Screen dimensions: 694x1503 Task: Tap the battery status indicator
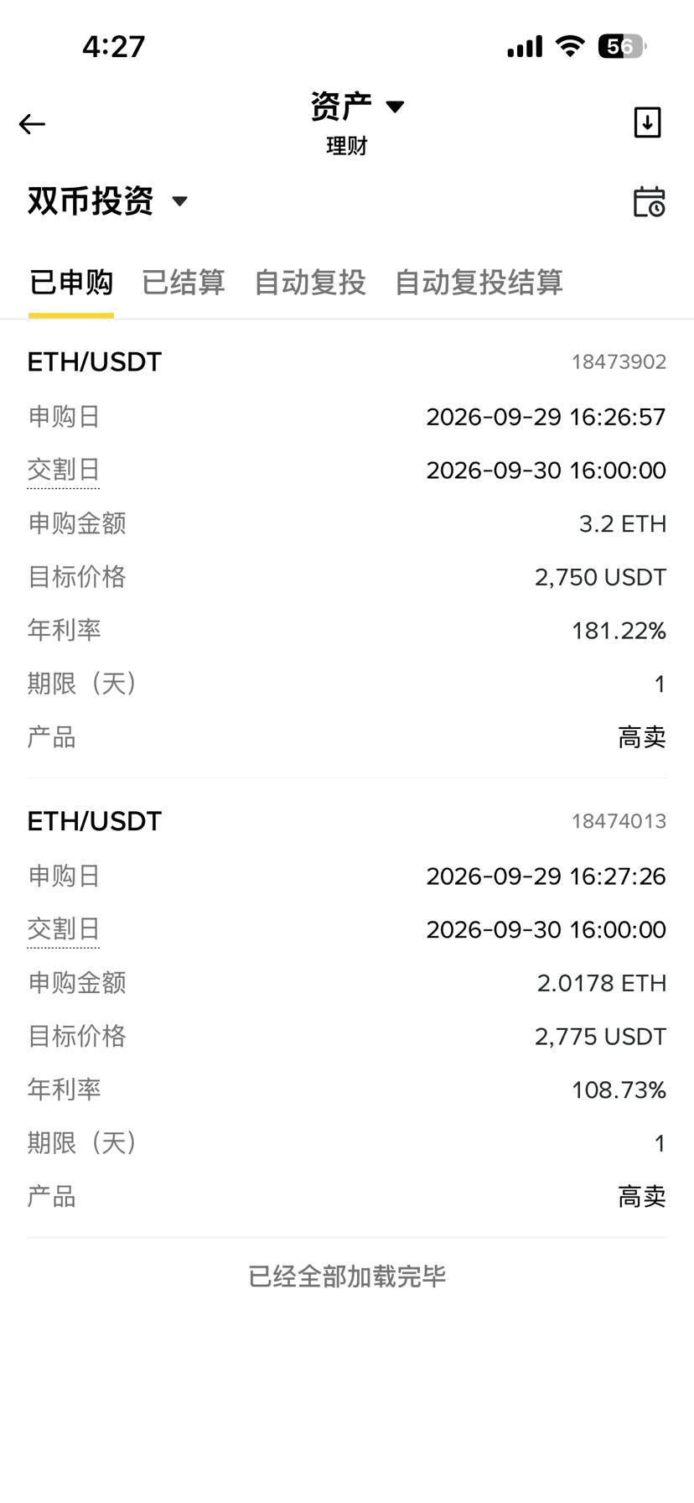click(622, 46)
